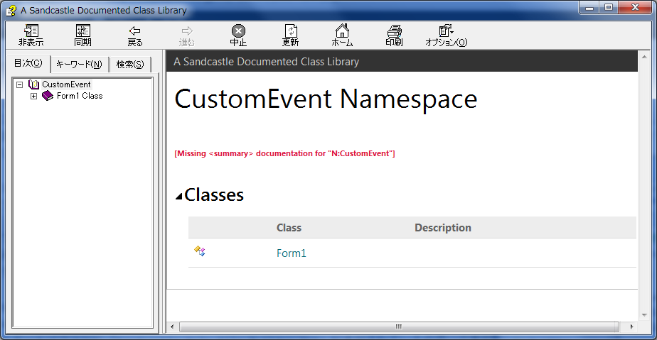Select Form1 Class in the contents tree
The height and width of the screenshot is (340, 657).
pyautogui.click(x=79, y=96)
